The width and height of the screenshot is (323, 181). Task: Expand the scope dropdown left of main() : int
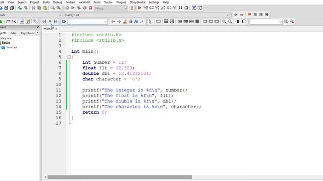click(x=60, y=15)
